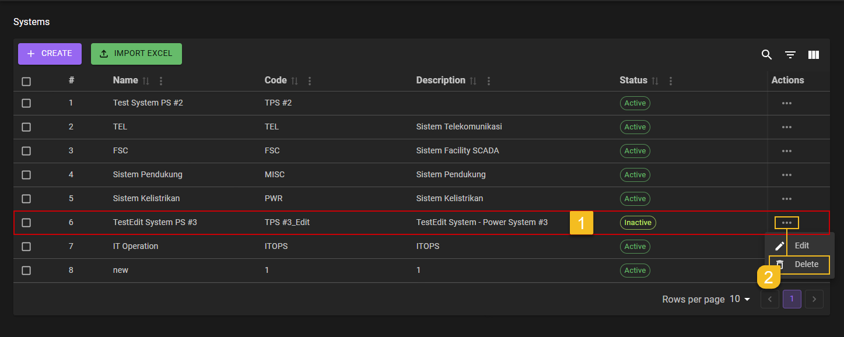This screenshot has height=337, width=844.
Task: Toggle the select-all header checkbox
Action: 26,82
